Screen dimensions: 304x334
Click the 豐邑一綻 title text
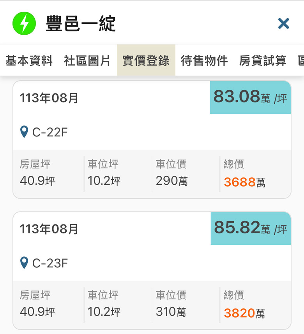point(81,23)
